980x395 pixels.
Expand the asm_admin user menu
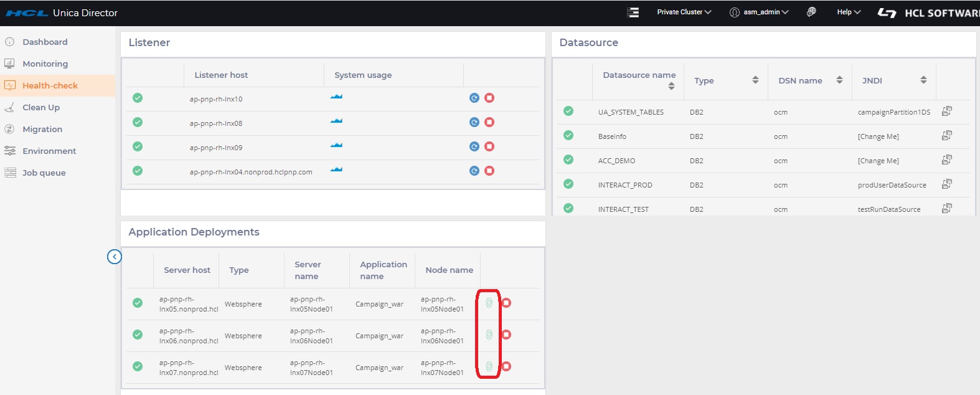click(x=759, y=12)
